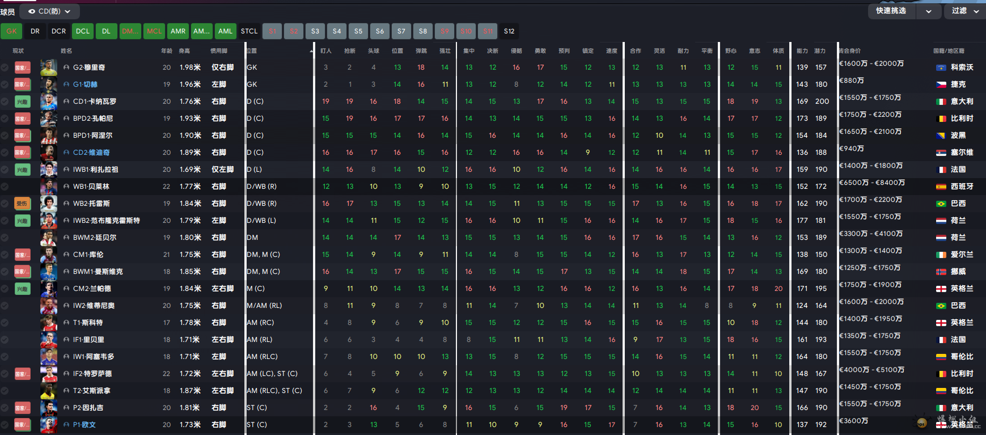
Task: Click the Ireland flag next to 爱尔兰
Action: tap(941, 255)
